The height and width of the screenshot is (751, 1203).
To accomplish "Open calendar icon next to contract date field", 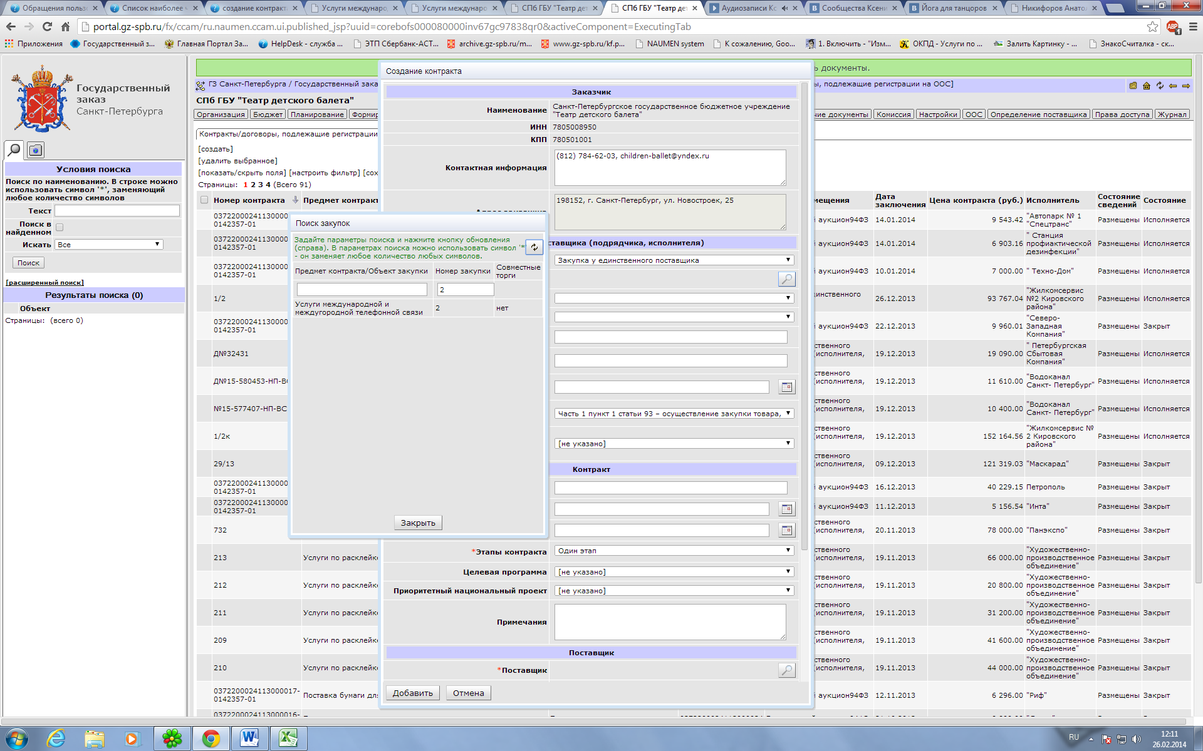I will 786,509.
